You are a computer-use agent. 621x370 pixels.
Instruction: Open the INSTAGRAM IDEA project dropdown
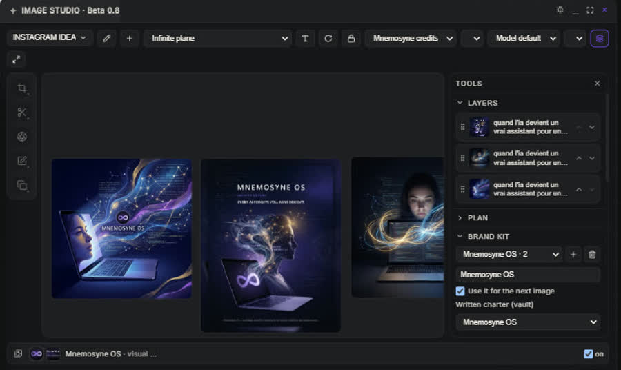50,38
